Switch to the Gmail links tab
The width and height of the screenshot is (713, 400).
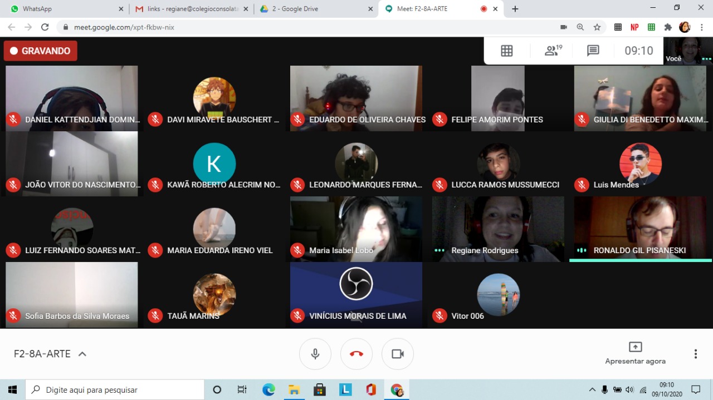tap(192, 9)
